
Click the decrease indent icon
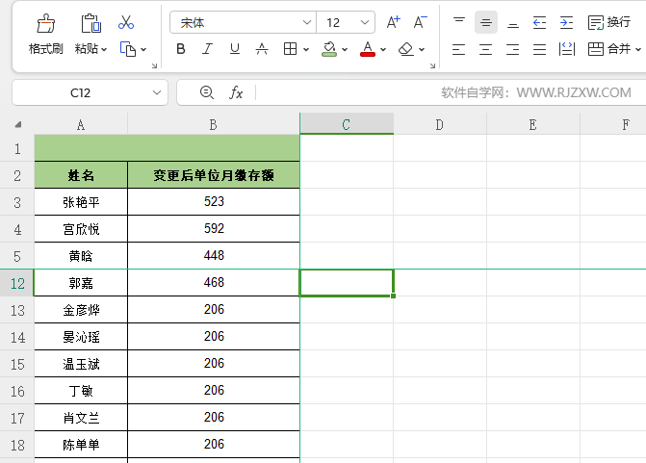539,22
